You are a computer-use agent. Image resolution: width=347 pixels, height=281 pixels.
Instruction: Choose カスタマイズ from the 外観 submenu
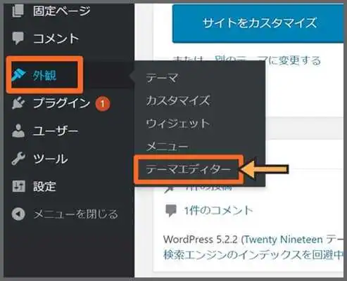(x=178, y=100)
